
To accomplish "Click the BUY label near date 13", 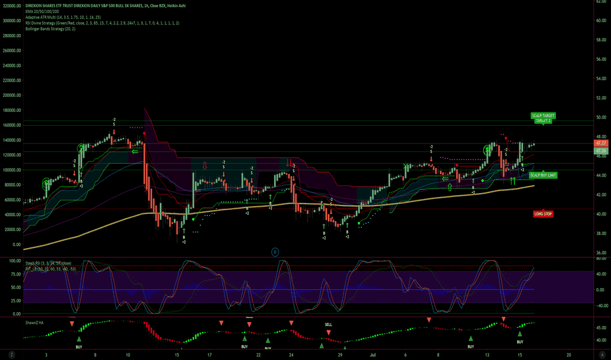I will click(x=471, y=346).
